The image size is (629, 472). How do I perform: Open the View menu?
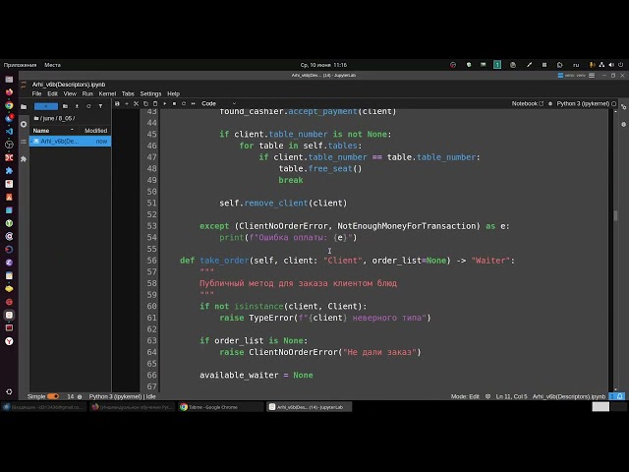70,93
